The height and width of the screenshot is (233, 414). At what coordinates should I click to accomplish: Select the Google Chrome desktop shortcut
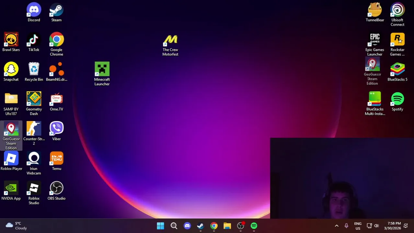(x=56, y=44)
